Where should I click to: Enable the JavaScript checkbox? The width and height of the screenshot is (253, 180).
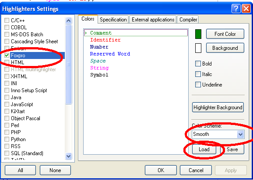[7, 104]
